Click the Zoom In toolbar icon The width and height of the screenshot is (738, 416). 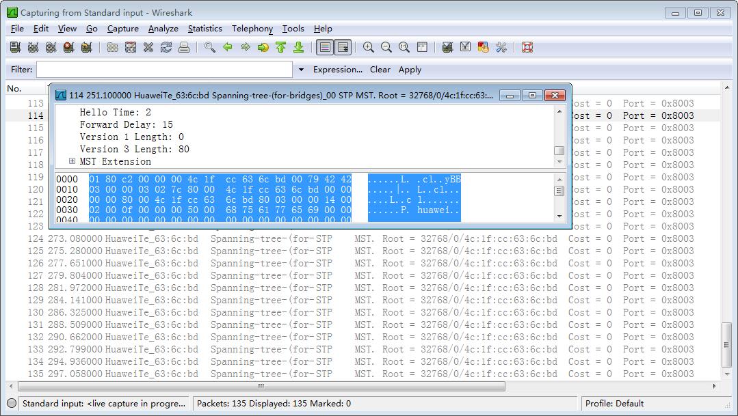tap(369, 47)
